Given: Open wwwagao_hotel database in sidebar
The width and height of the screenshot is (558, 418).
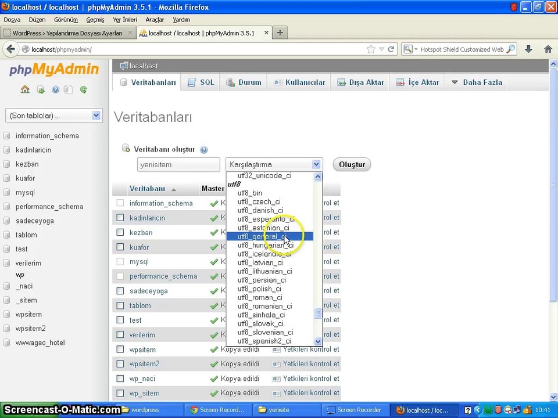Looking at the screenshot, I should click(40, 343).
